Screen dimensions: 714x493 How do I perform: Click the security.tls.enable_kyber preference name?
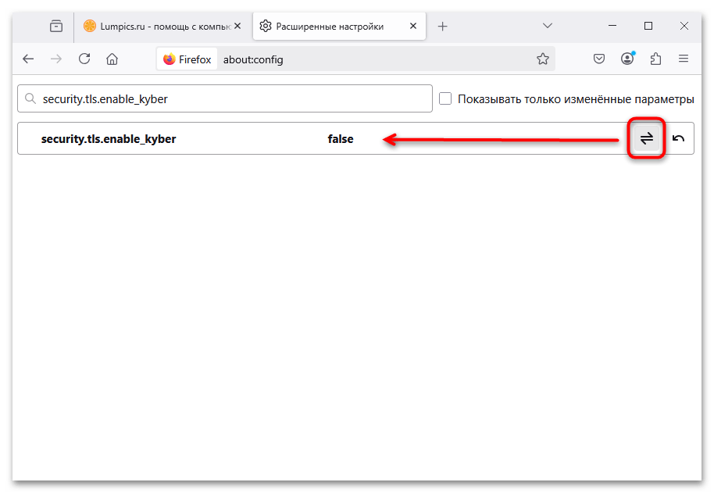coord(109,139)
